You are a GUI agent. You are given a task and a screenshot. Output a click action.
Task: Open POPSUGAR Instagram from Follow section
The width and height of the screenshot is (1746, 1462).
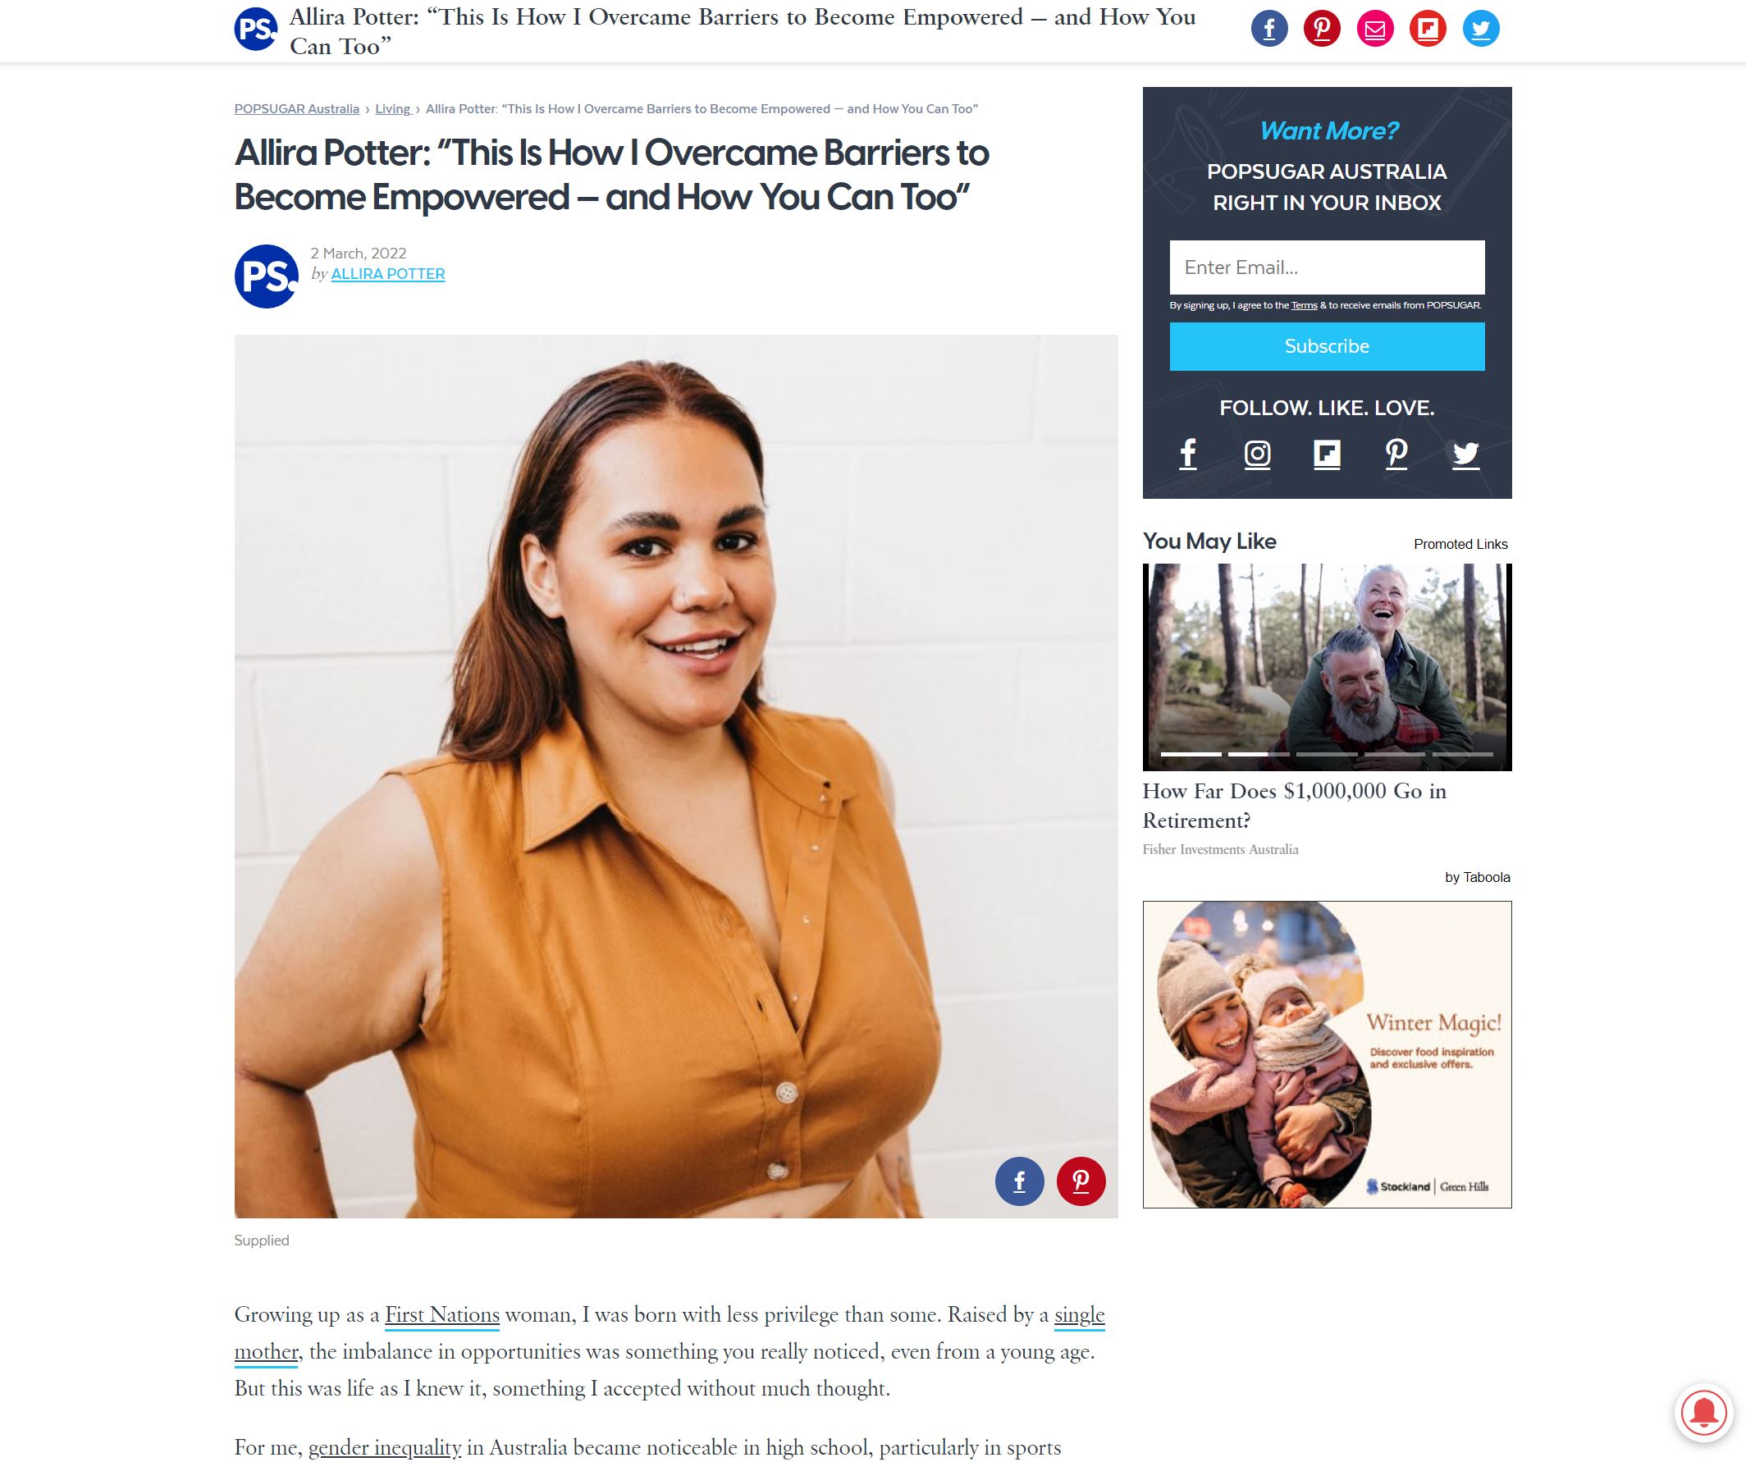tap(1257, 453)
